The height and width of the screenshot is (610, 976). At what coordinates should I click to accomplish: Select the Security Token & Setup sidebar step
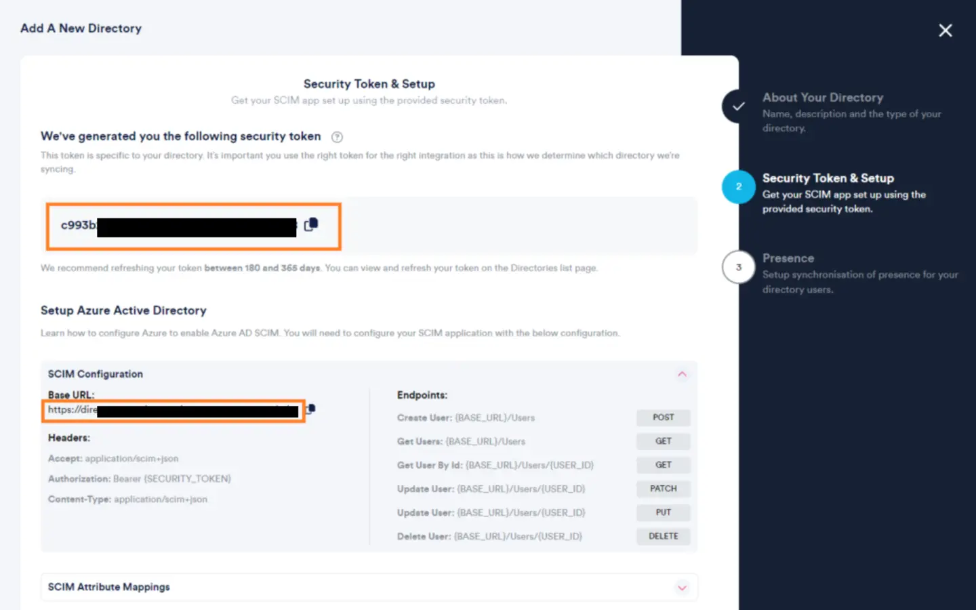pos(828,178)
